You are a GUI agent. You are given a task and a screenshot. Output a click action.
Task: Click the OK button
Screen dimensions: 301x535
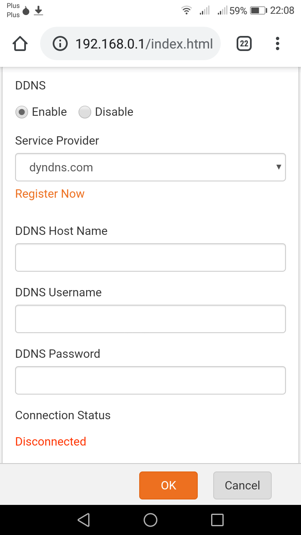tap(168, 485)
